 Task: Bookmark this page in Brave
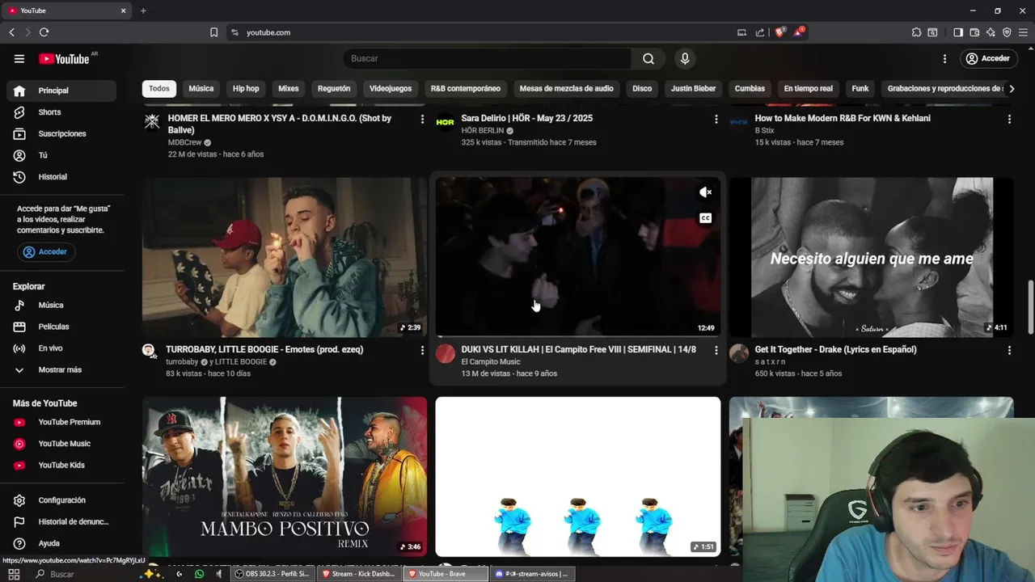[213, 32]
